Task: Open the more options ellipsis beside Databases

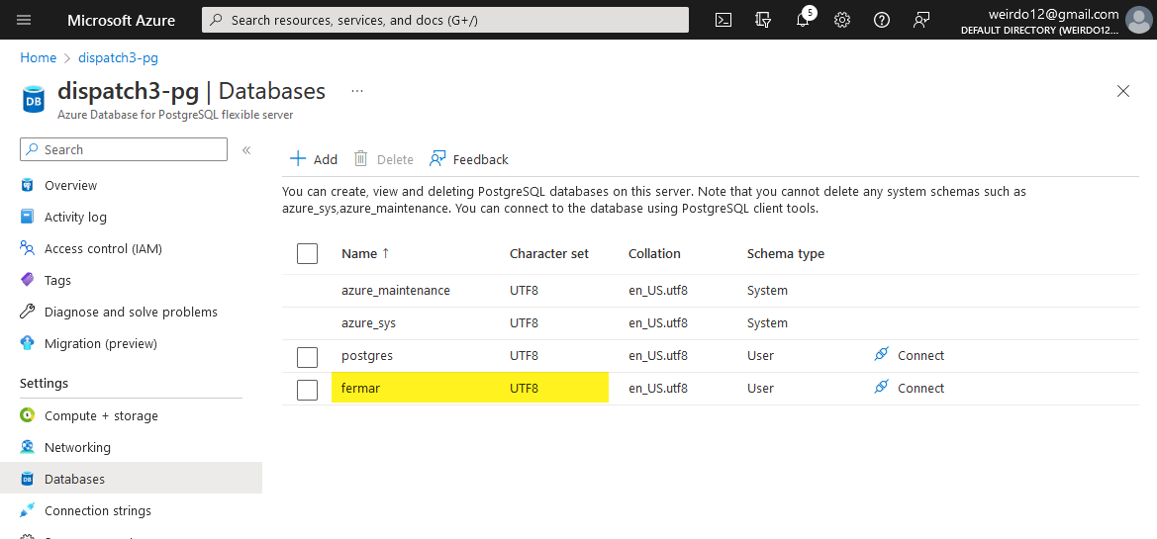Action: [357, 91]
